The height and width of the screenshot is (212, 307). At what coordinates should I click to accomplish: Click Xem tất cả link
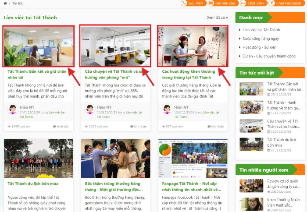(x=218, y=18)
